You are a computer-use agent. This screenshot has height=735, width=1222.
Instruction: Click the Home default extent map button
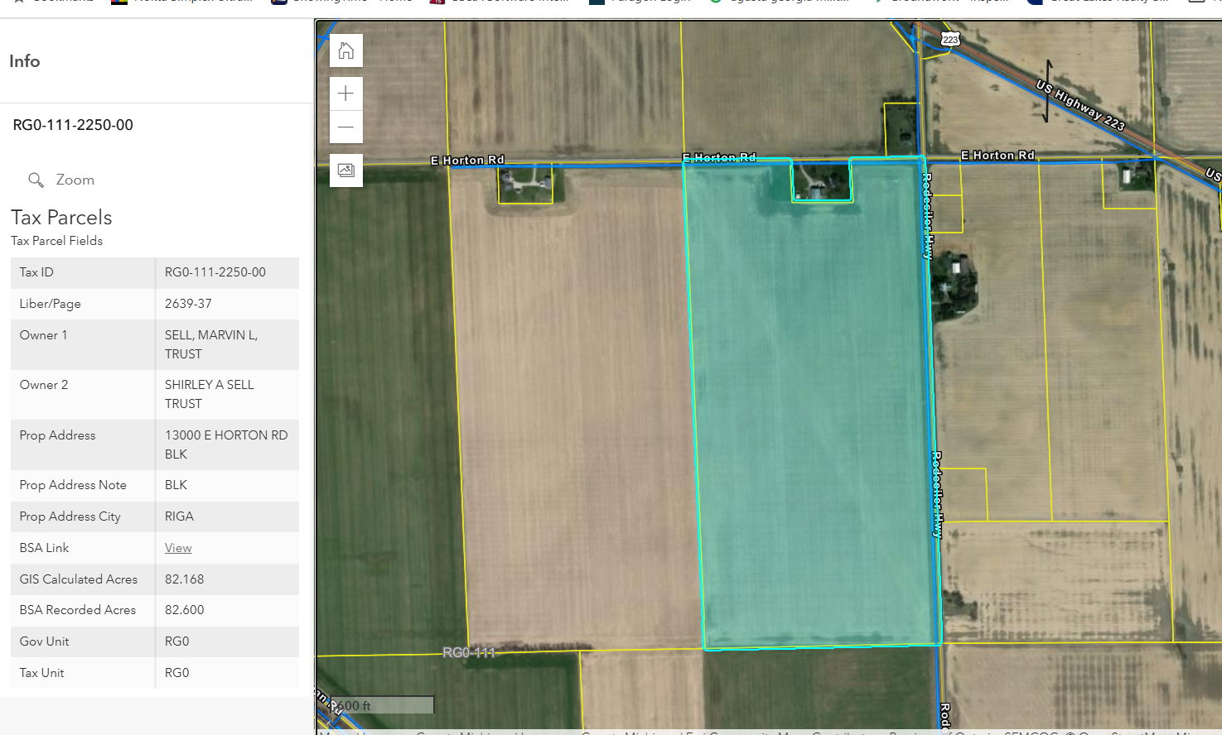[x=346, y=50]
